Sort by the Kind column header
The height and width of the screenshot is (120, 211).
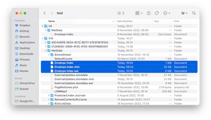[176, 21]
